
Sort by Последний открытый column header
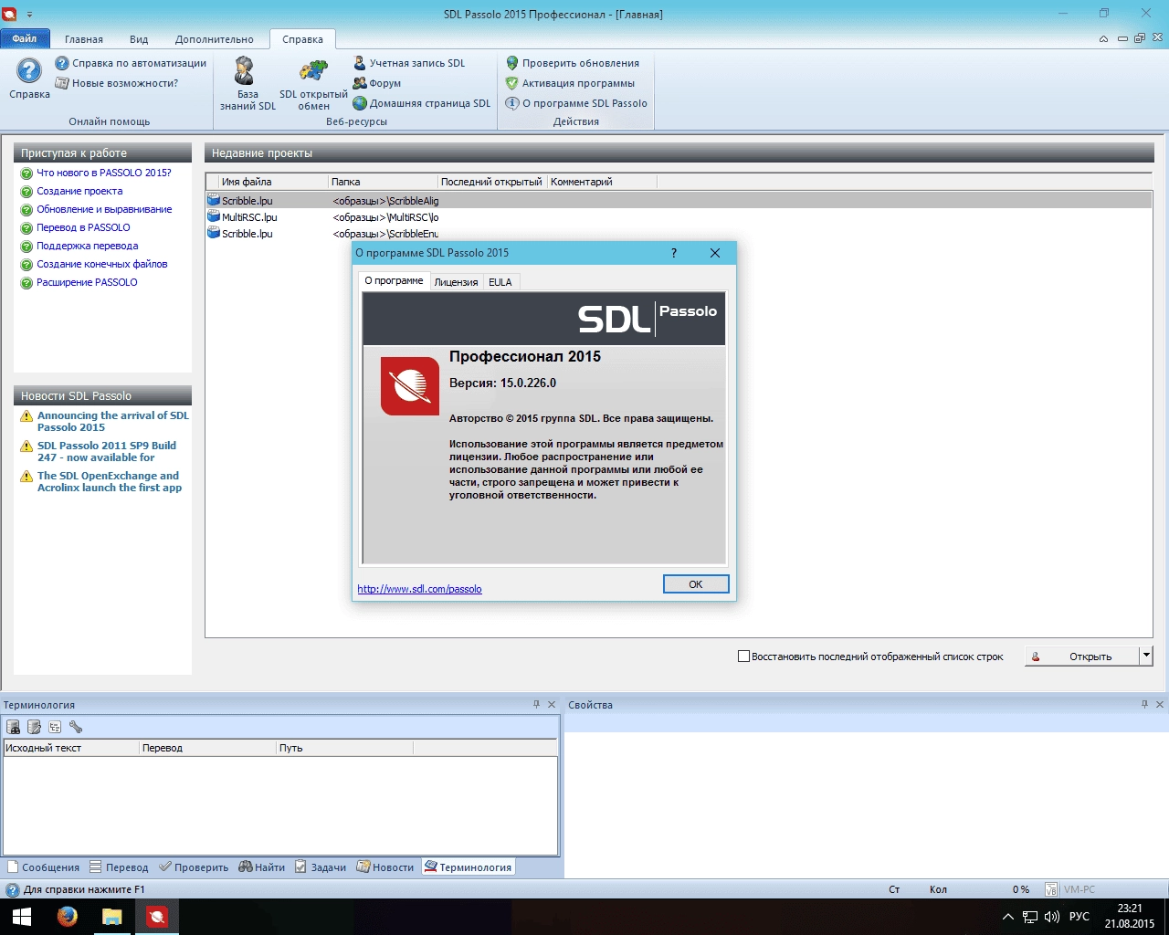pos(492,182)
